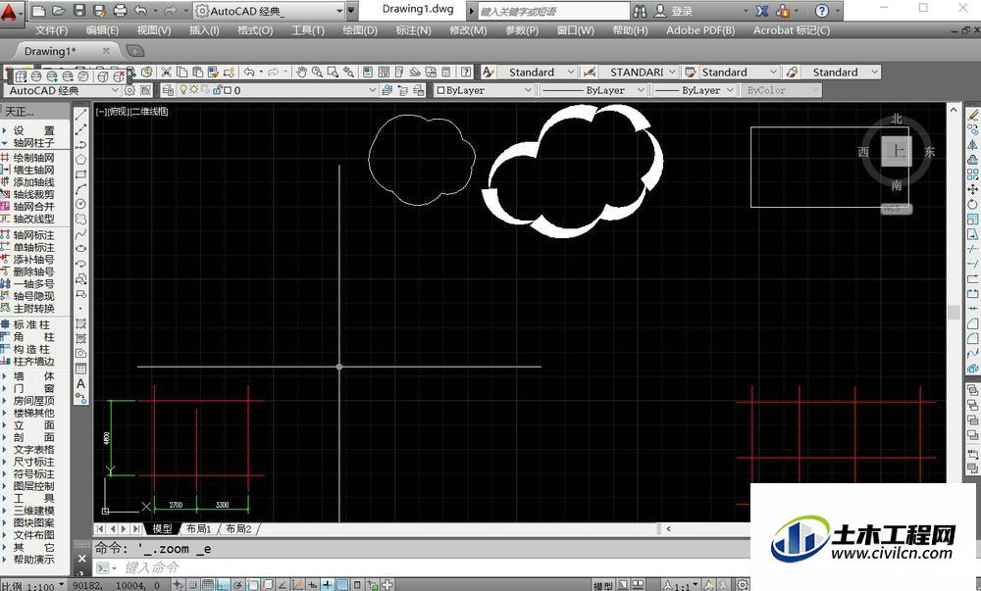Select the Rectangle draw tool
Viewport: 981px width, 591px height.
click(x=80, y=174)
